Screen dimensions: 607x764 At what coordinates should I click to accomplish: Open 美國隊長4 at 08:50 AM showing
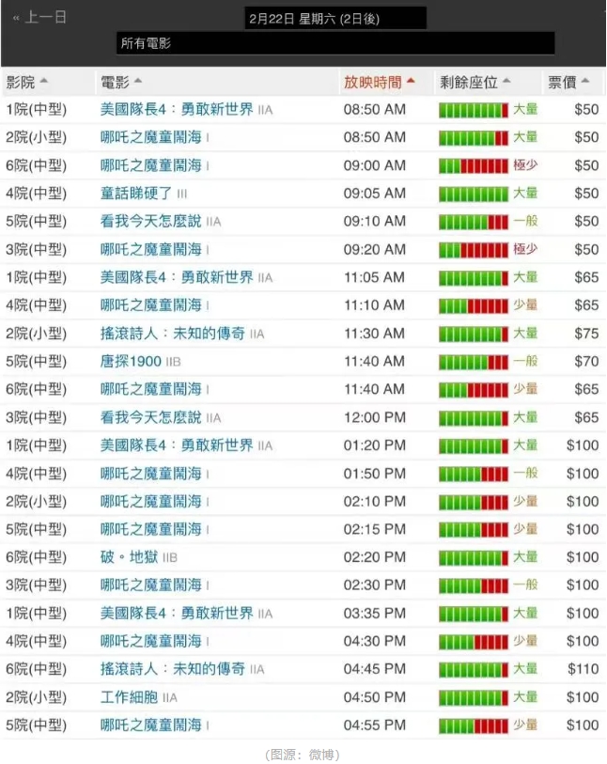[177, 109]
